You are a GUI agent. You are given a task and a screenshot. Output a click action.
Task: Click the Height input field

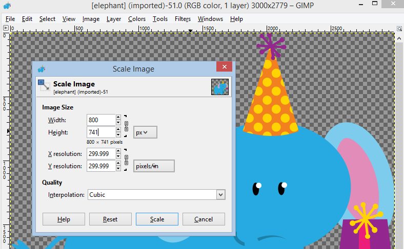[x=100, y=132]
